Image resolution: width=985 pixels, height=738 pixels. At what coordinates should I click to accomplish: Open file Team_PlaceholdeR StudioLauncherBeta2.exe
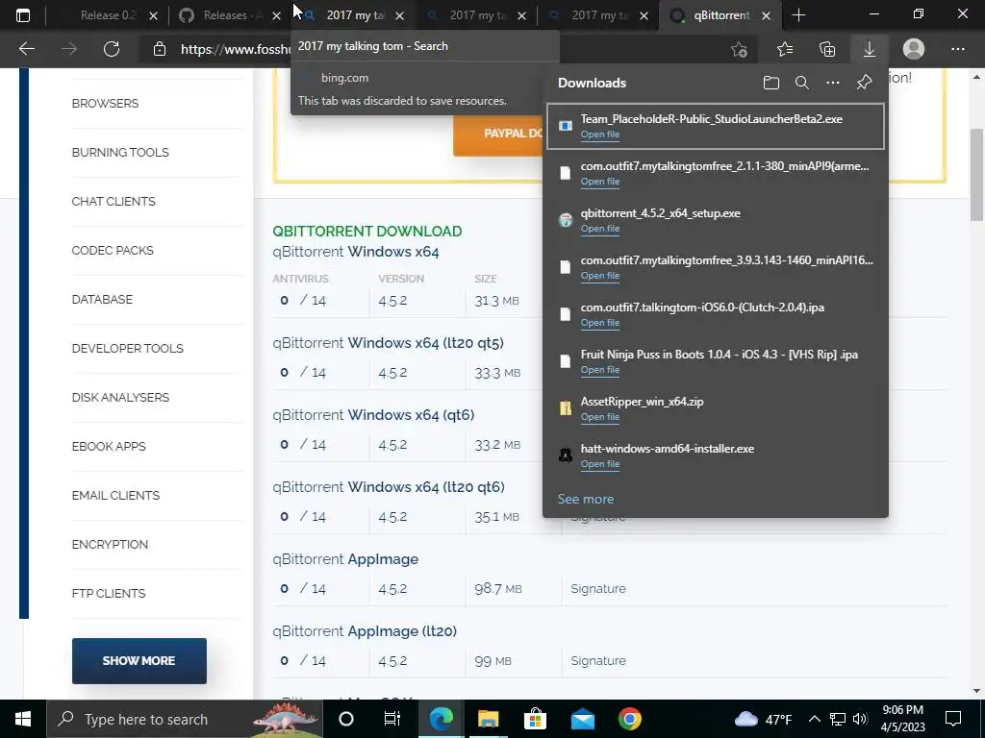(600, 135)
